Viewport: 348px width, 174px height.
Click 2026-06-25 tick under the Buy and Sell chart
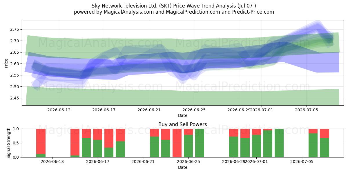(x=188, y=162)
